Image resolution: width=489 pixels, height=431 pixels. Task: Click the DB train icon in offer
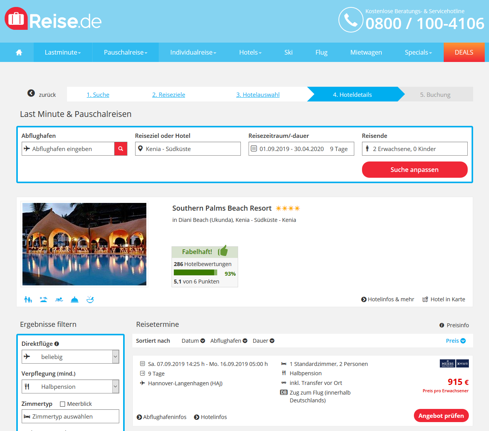coord(284,392)
